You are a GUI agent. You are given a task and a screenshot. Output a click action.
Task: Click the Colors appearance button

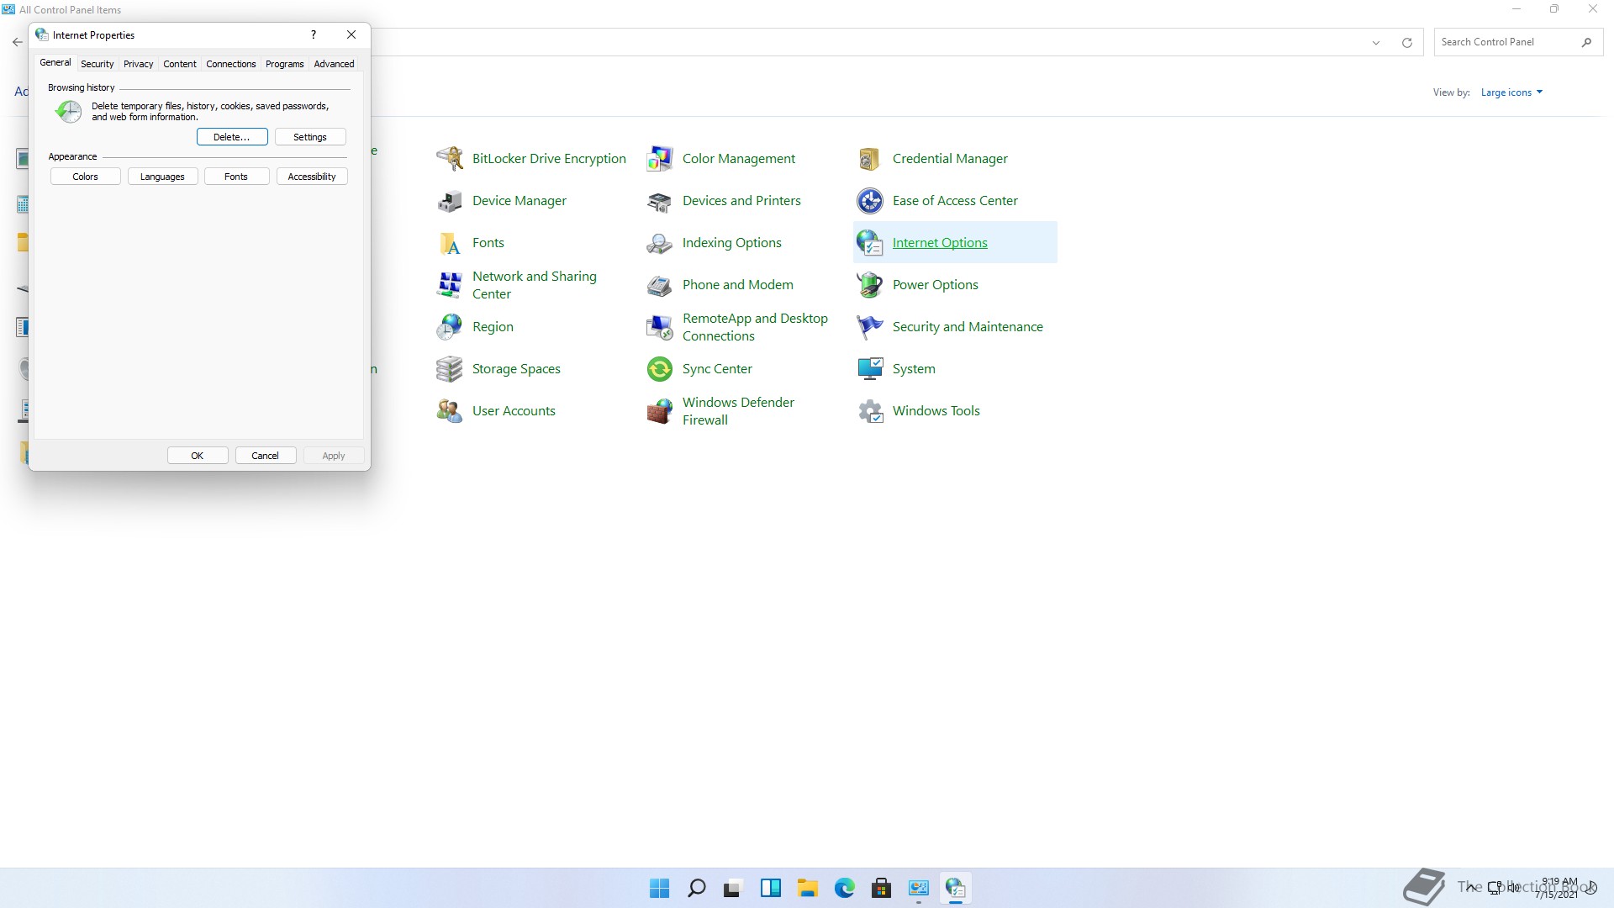click(x=86, y=177)
